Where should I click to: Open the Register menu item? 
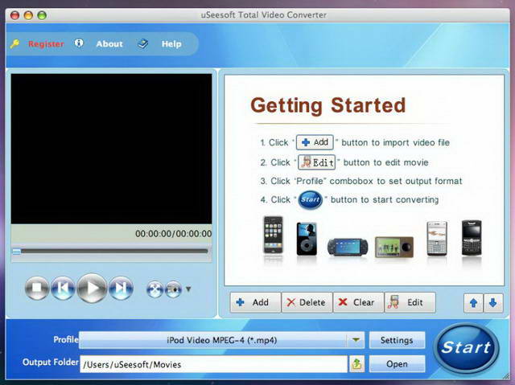(46, 44)
